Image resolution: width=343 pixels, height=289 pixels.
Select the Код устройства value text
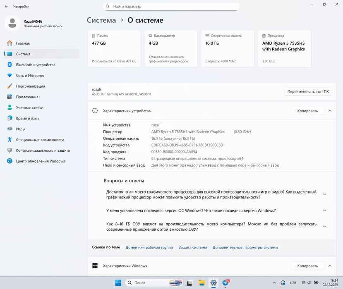click(x=187, y=145)
